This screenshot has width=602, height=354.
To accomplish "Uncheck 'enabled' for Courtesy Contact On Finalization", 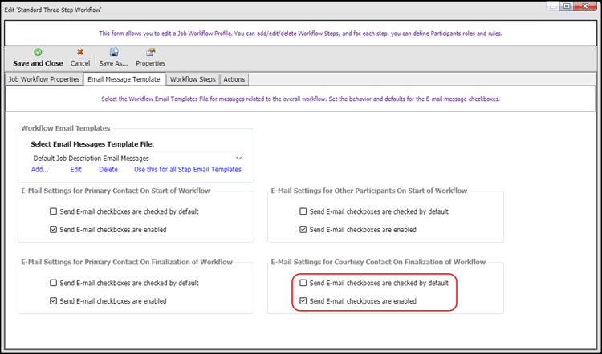I will (x=303, y=301).
